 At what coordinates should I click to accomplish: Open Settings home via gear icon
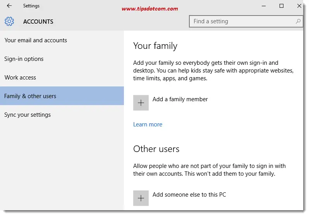pyautogui.click(x=9, y=21)
